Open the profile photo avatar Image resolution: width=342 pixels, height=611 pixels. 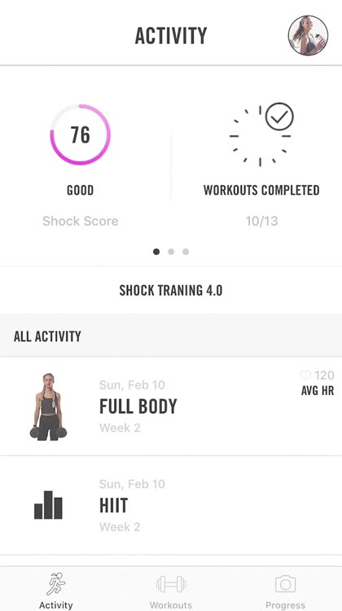point(308,36)
